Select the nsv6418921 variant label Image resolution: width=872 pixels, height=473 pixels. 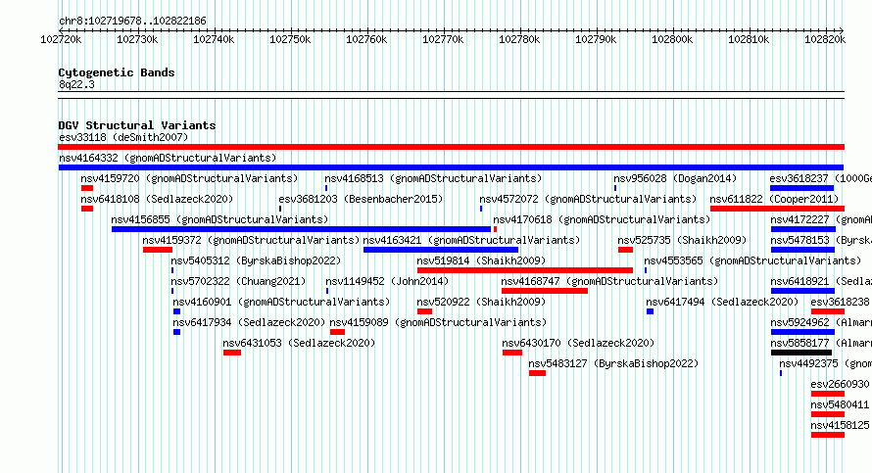coord(821,281)
